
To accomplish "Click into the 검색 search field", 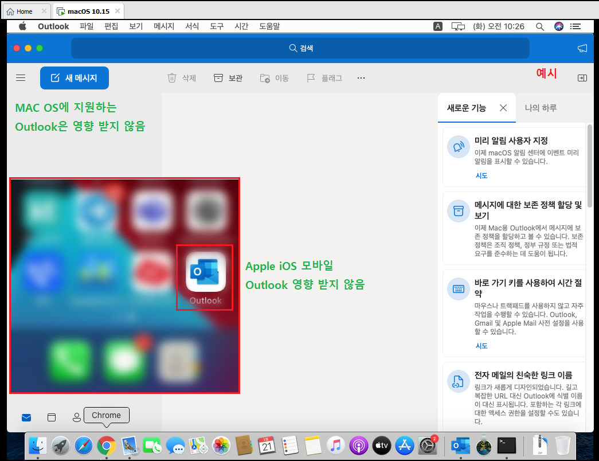I will (300, 48).
